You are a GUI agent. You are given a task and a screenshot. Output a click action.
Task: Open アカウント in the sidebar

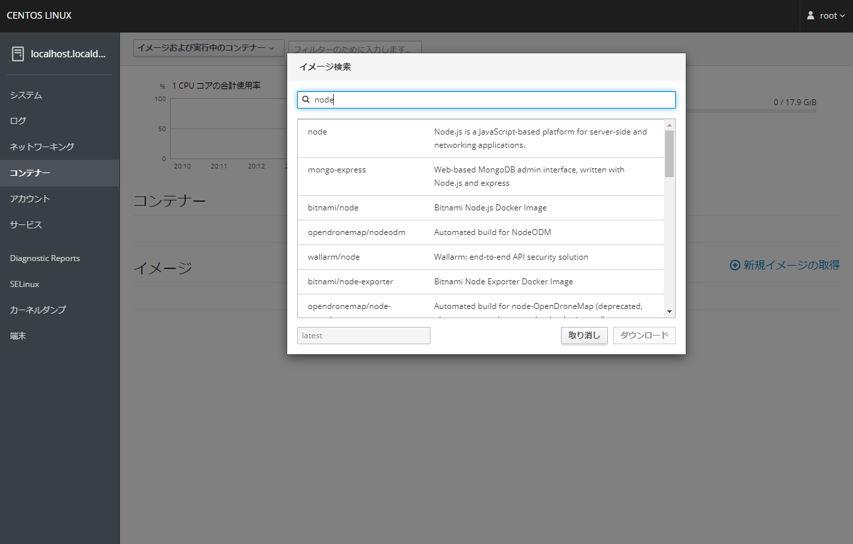(x=60, y=199)
